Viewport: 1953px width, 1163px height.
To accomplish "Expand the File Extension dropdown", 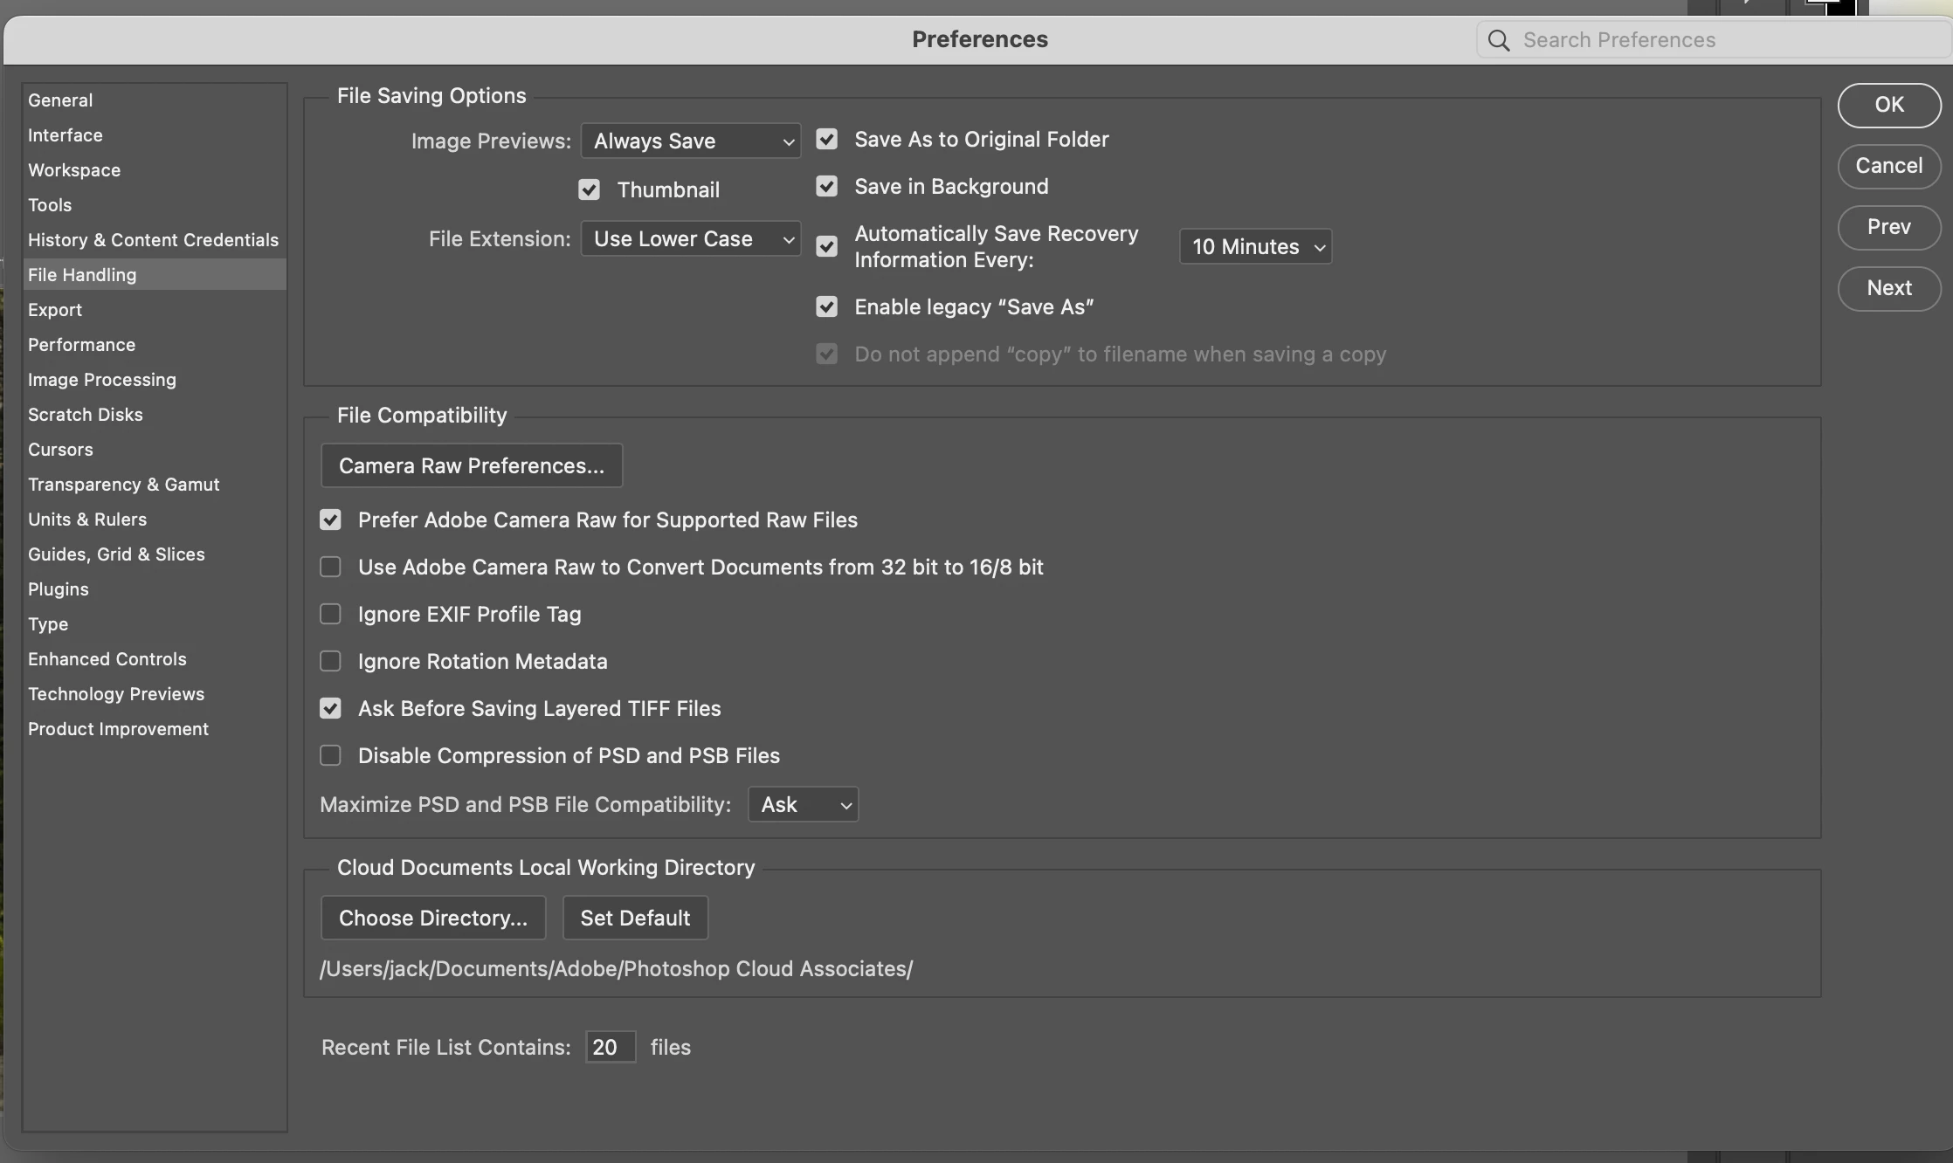I will click(x=690, y=239).
